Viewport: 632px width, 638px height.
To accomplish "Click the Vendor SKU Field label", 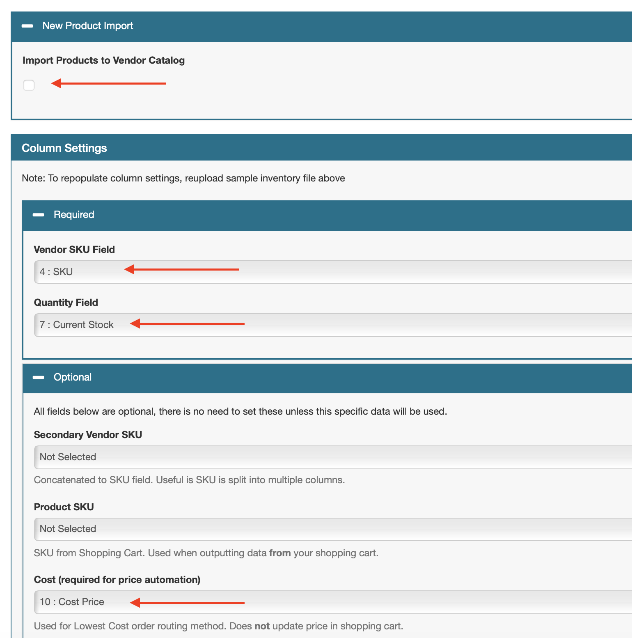I will (74, 250).
